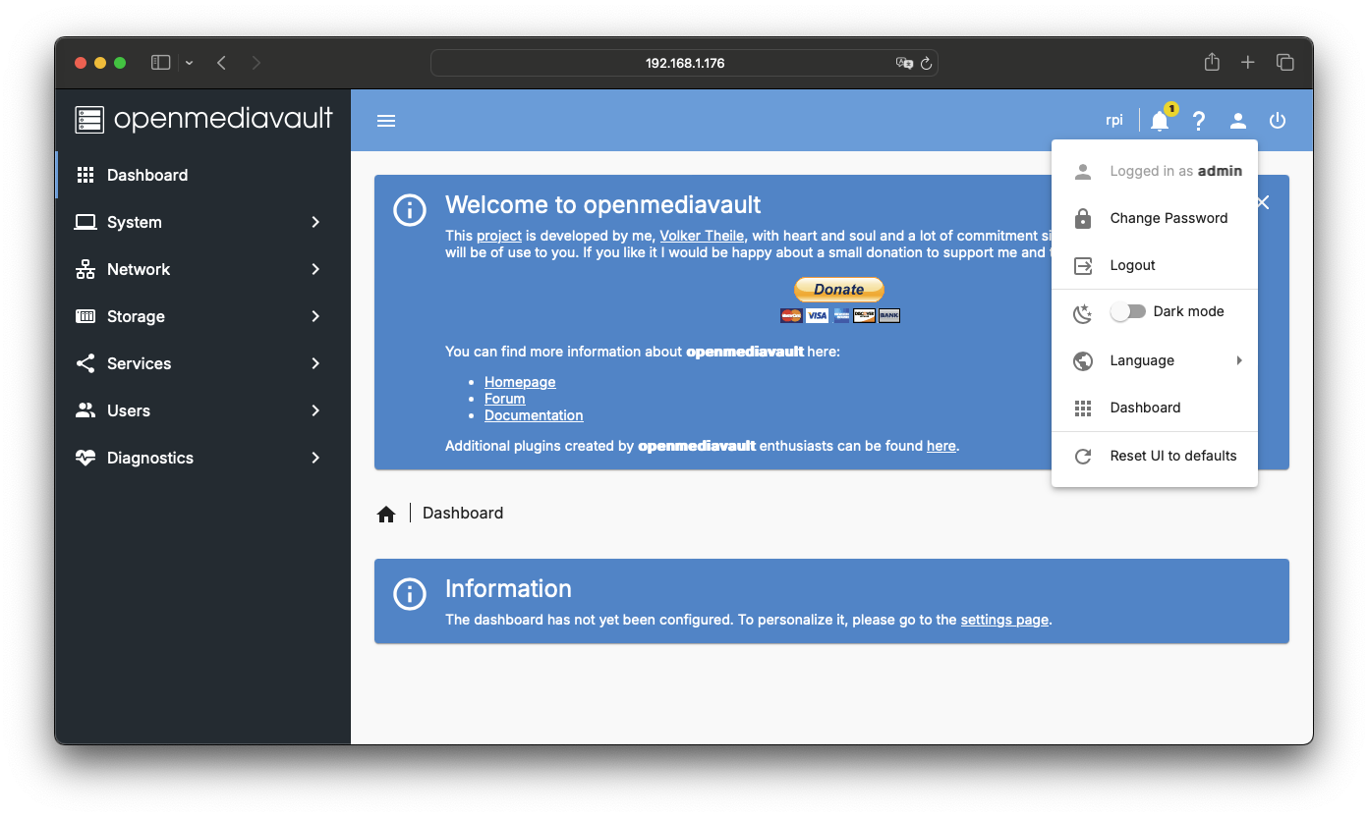Click the Safari share icon

1212,63
